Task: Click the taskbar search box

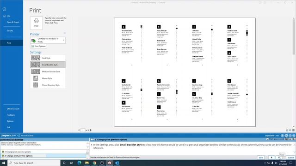Action: tap(34, 163)
